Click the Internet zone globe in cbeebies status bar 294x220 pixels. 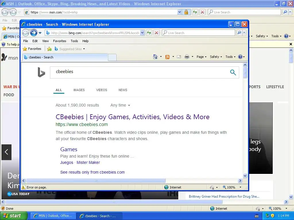(166, 187)
